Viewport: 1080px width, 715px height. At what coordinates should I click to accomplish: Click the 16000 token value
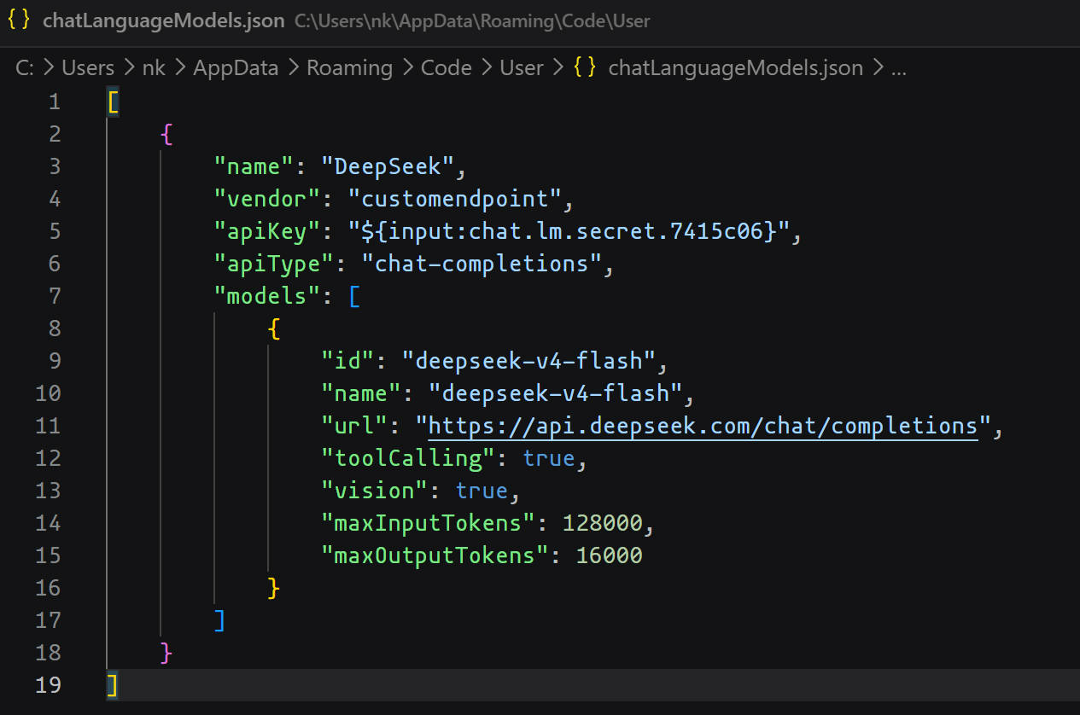pyautogui.click(x=610, y=555)
